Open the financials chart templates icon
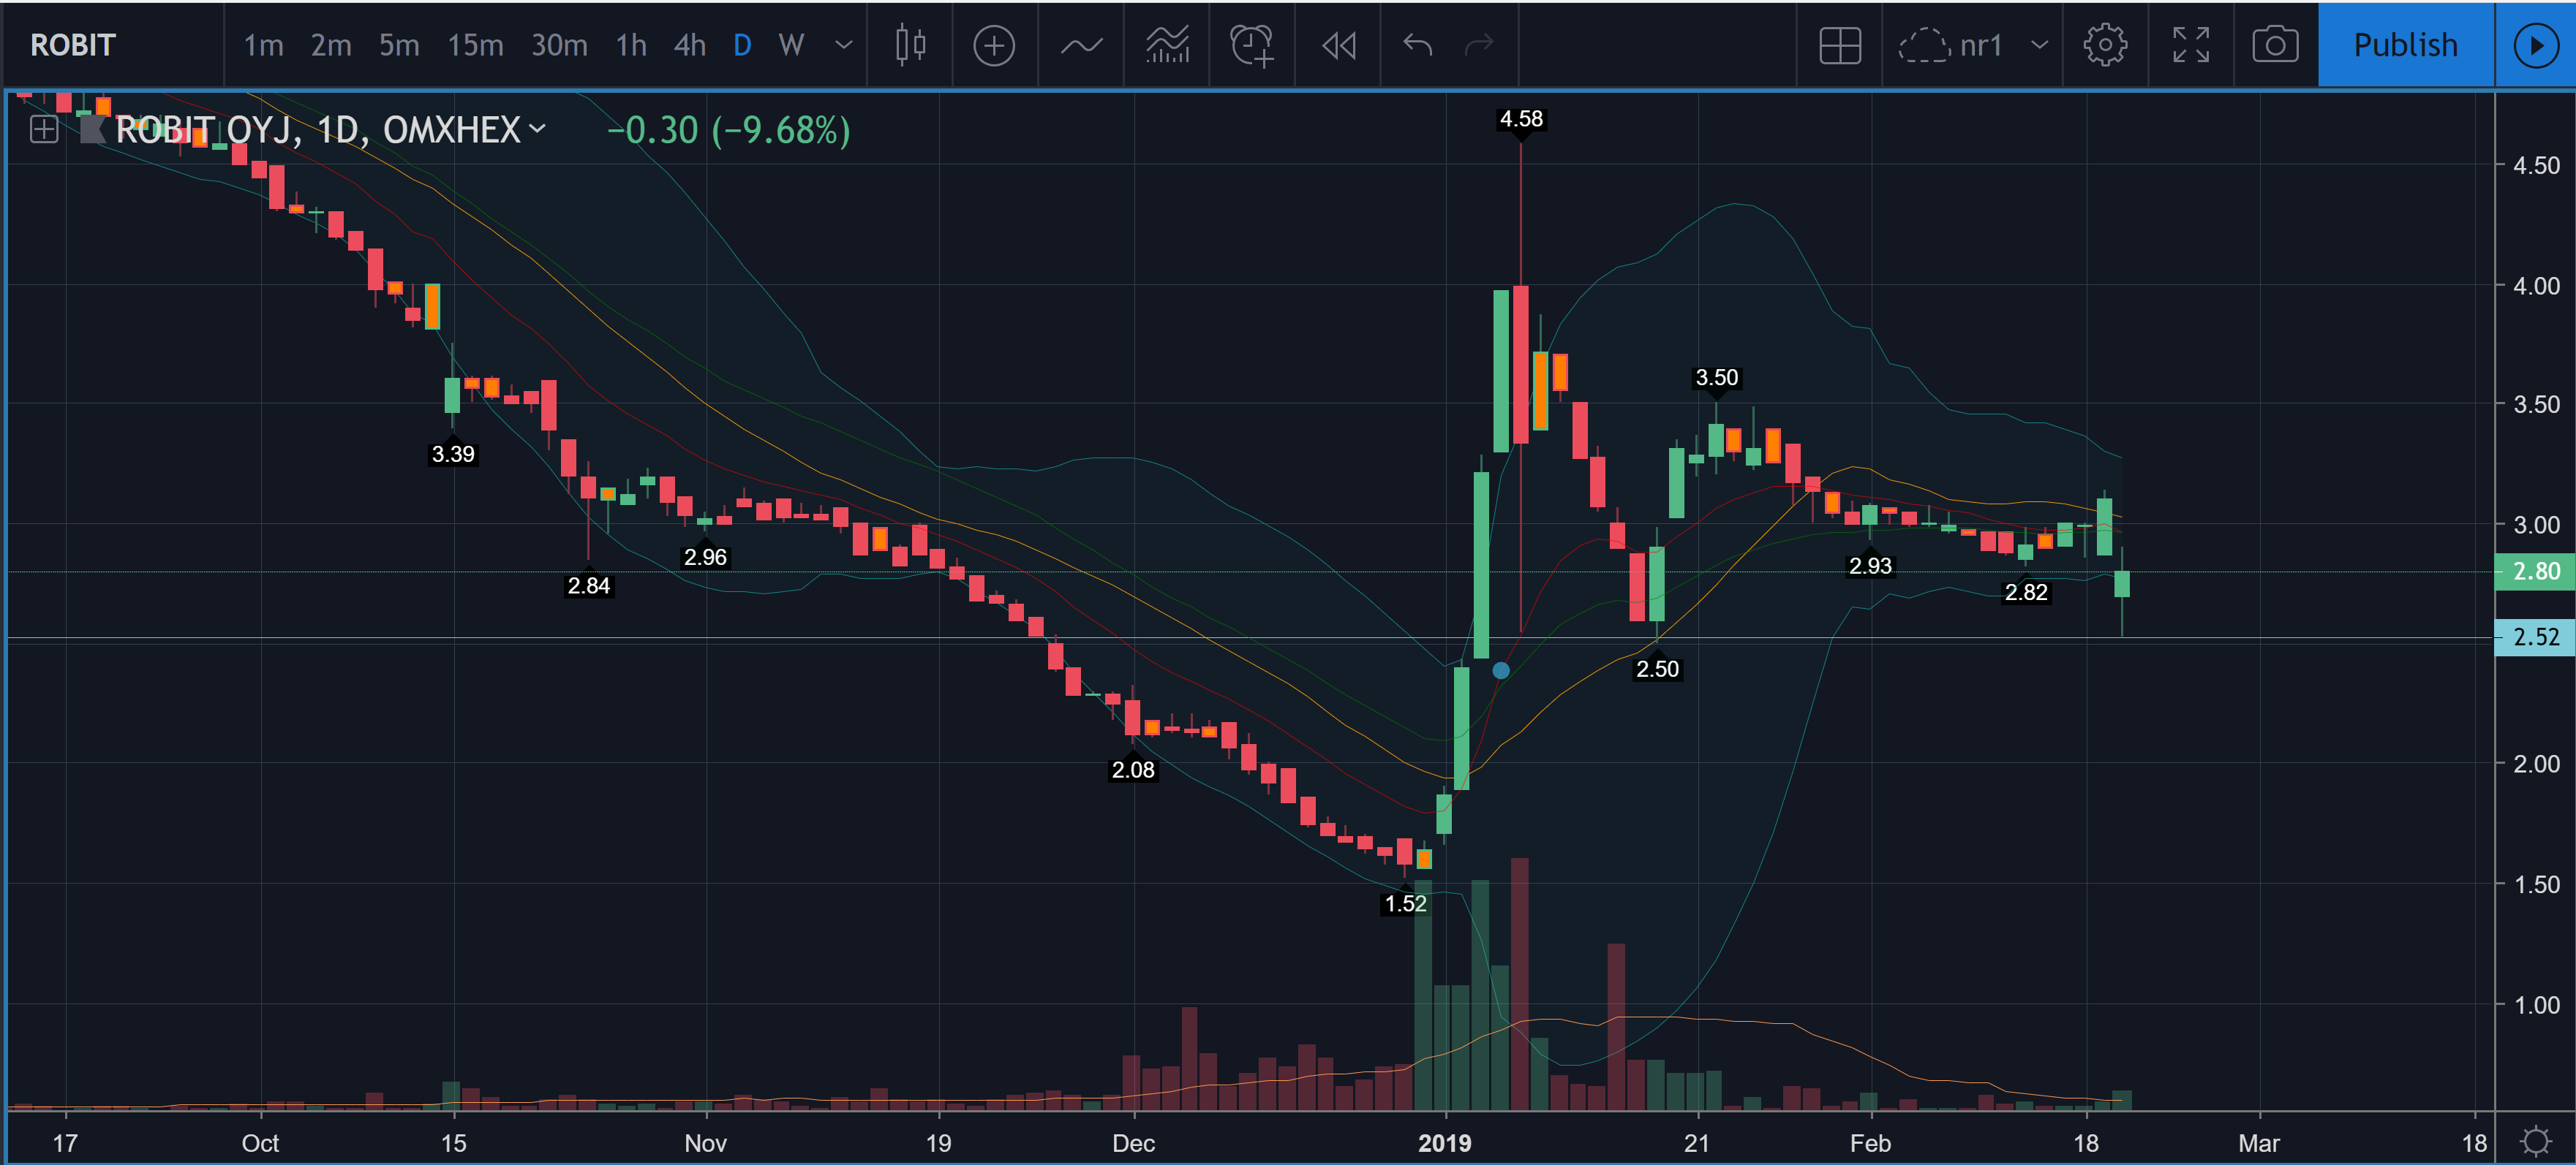Image resolution: width=2576 pixels, height=1165 pixels. click(1167, 45)
